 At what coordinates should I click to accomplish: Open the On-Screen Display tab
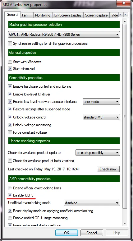coord(67,15)
